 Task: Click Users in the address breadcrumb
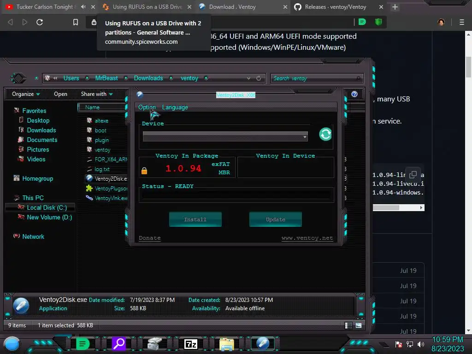71,78
